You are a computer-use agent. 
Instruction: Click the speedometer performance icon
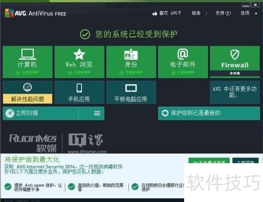click(x=27, y=87)
